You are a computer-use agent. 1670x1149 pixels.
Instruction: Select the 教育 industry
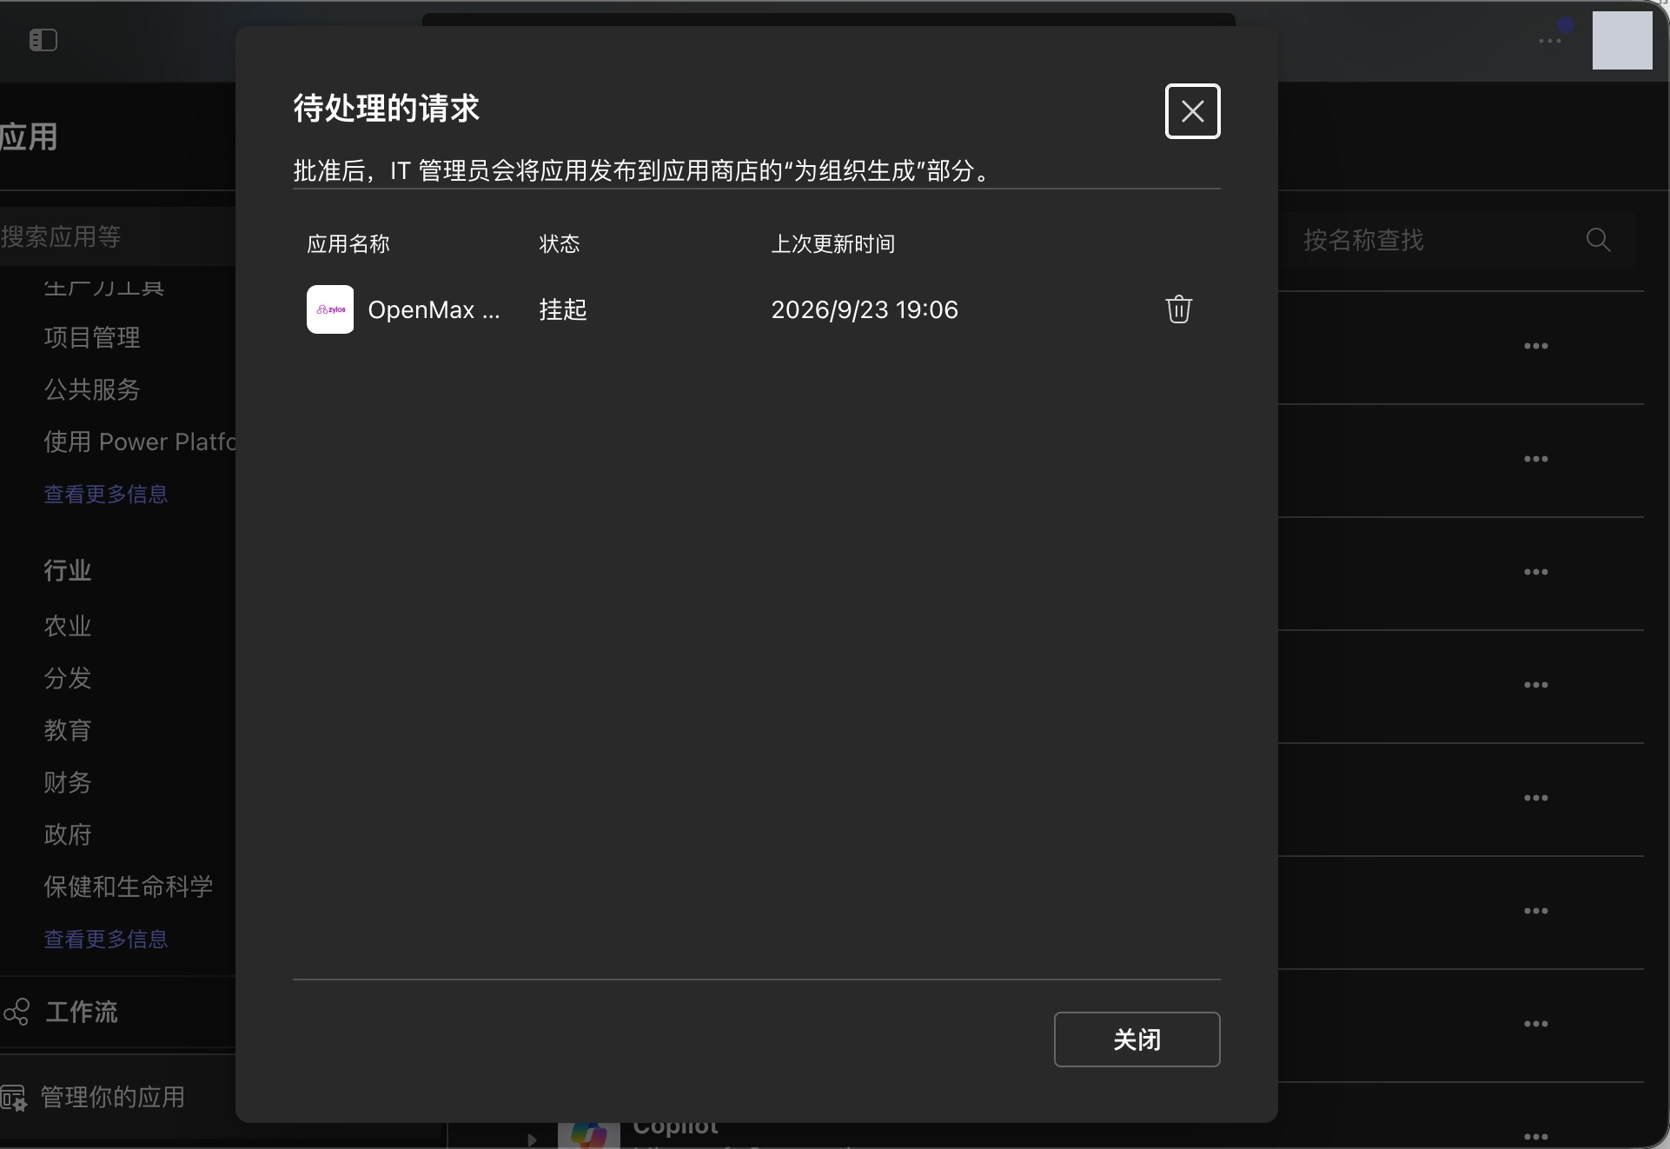point(68,730)
